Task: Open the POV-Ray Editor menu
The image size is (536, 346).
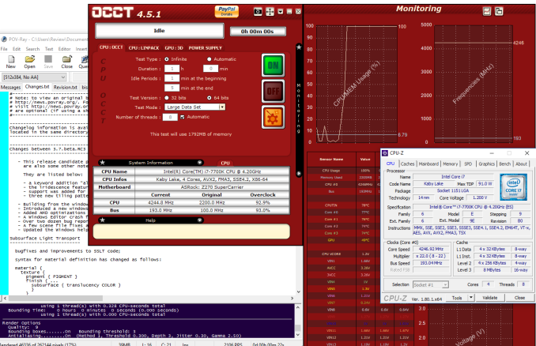Action: pyautogui.click(x=64, y=49)
